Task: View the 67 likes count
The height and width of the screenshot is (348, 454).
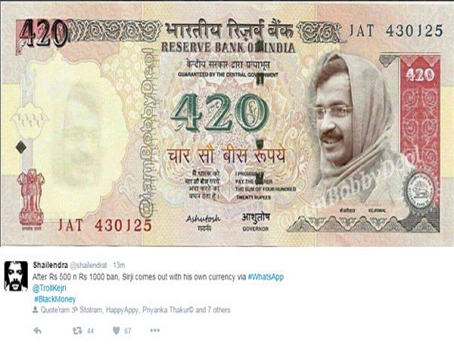Action: pyautogui.click(x=128, y=331)
